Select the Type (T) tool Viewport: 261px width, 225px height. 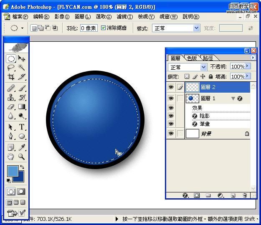(21, 127)
